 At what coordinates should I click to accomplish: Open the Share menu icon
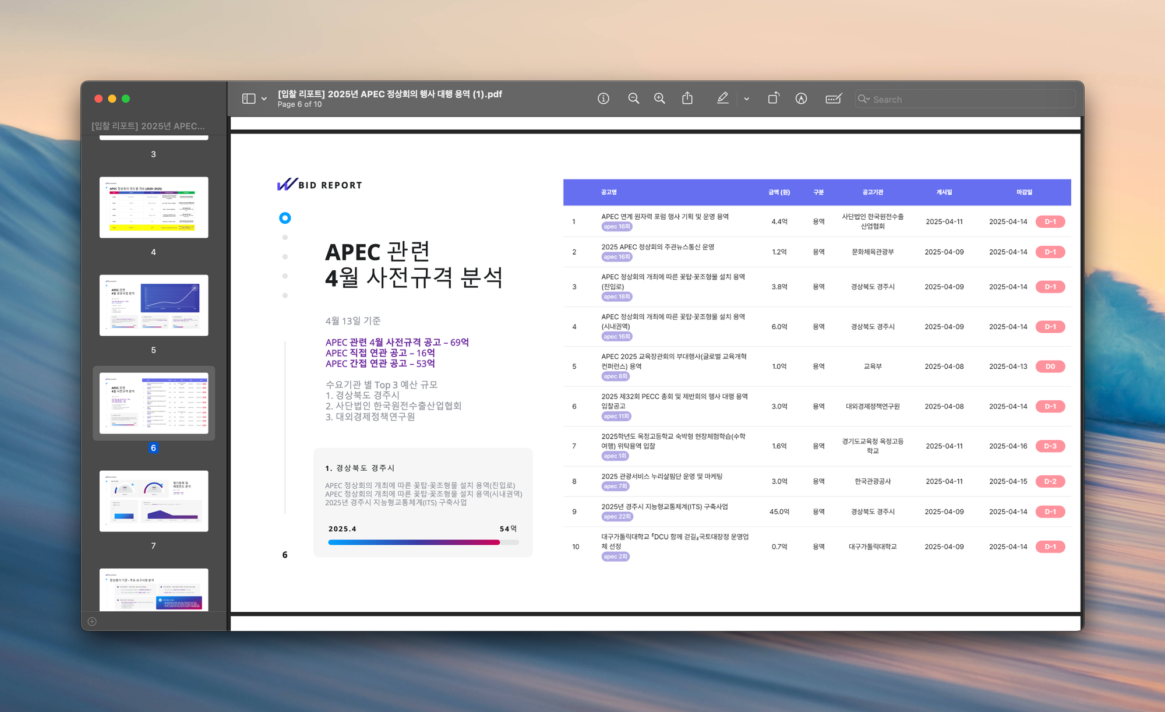coord(687,98)
